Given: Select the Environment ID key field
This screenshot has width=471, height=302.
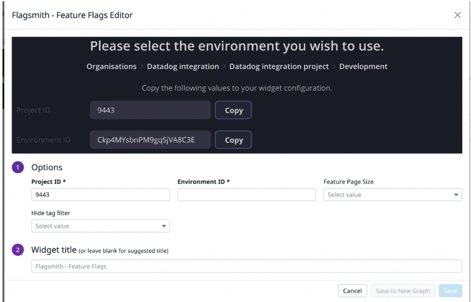Looking at the screenshot, I should coord(150,140).
